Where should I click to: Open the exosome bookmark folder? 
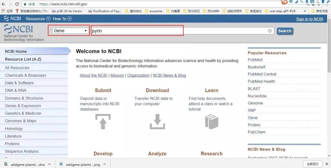click(x=154, y=11)
